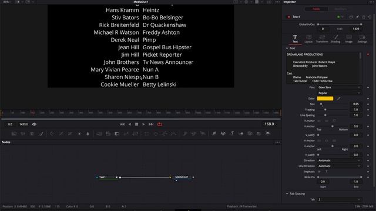Toggle keyframe dot for Size

[x=368, y=104]
